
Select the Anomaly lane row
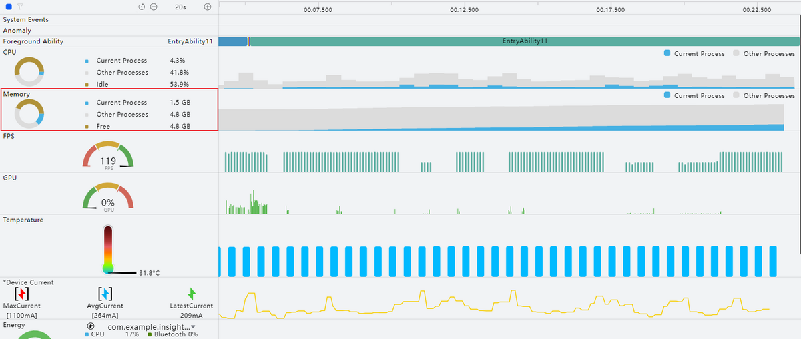tap(17, 31)
